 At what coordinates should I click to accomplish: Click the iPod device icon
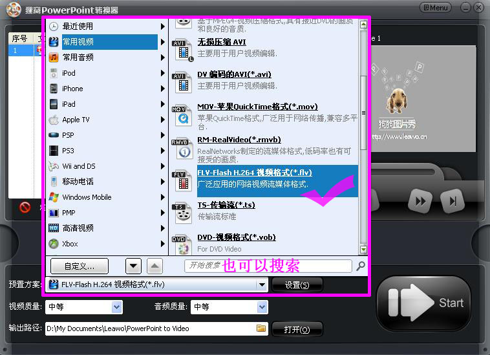point(54,73)
